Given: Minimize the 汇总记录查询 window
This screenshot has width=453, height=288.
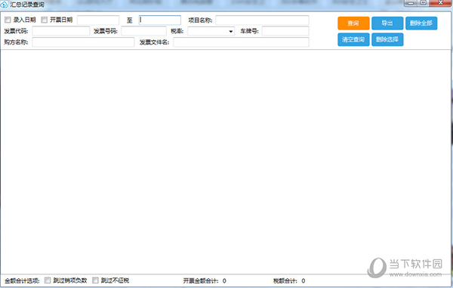Looking at the screenshot, I should pyautogui.click(x=411, y=3).
